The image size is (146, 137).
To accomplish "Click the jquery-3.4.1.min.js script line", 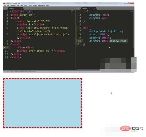I will tap(43, 36).
